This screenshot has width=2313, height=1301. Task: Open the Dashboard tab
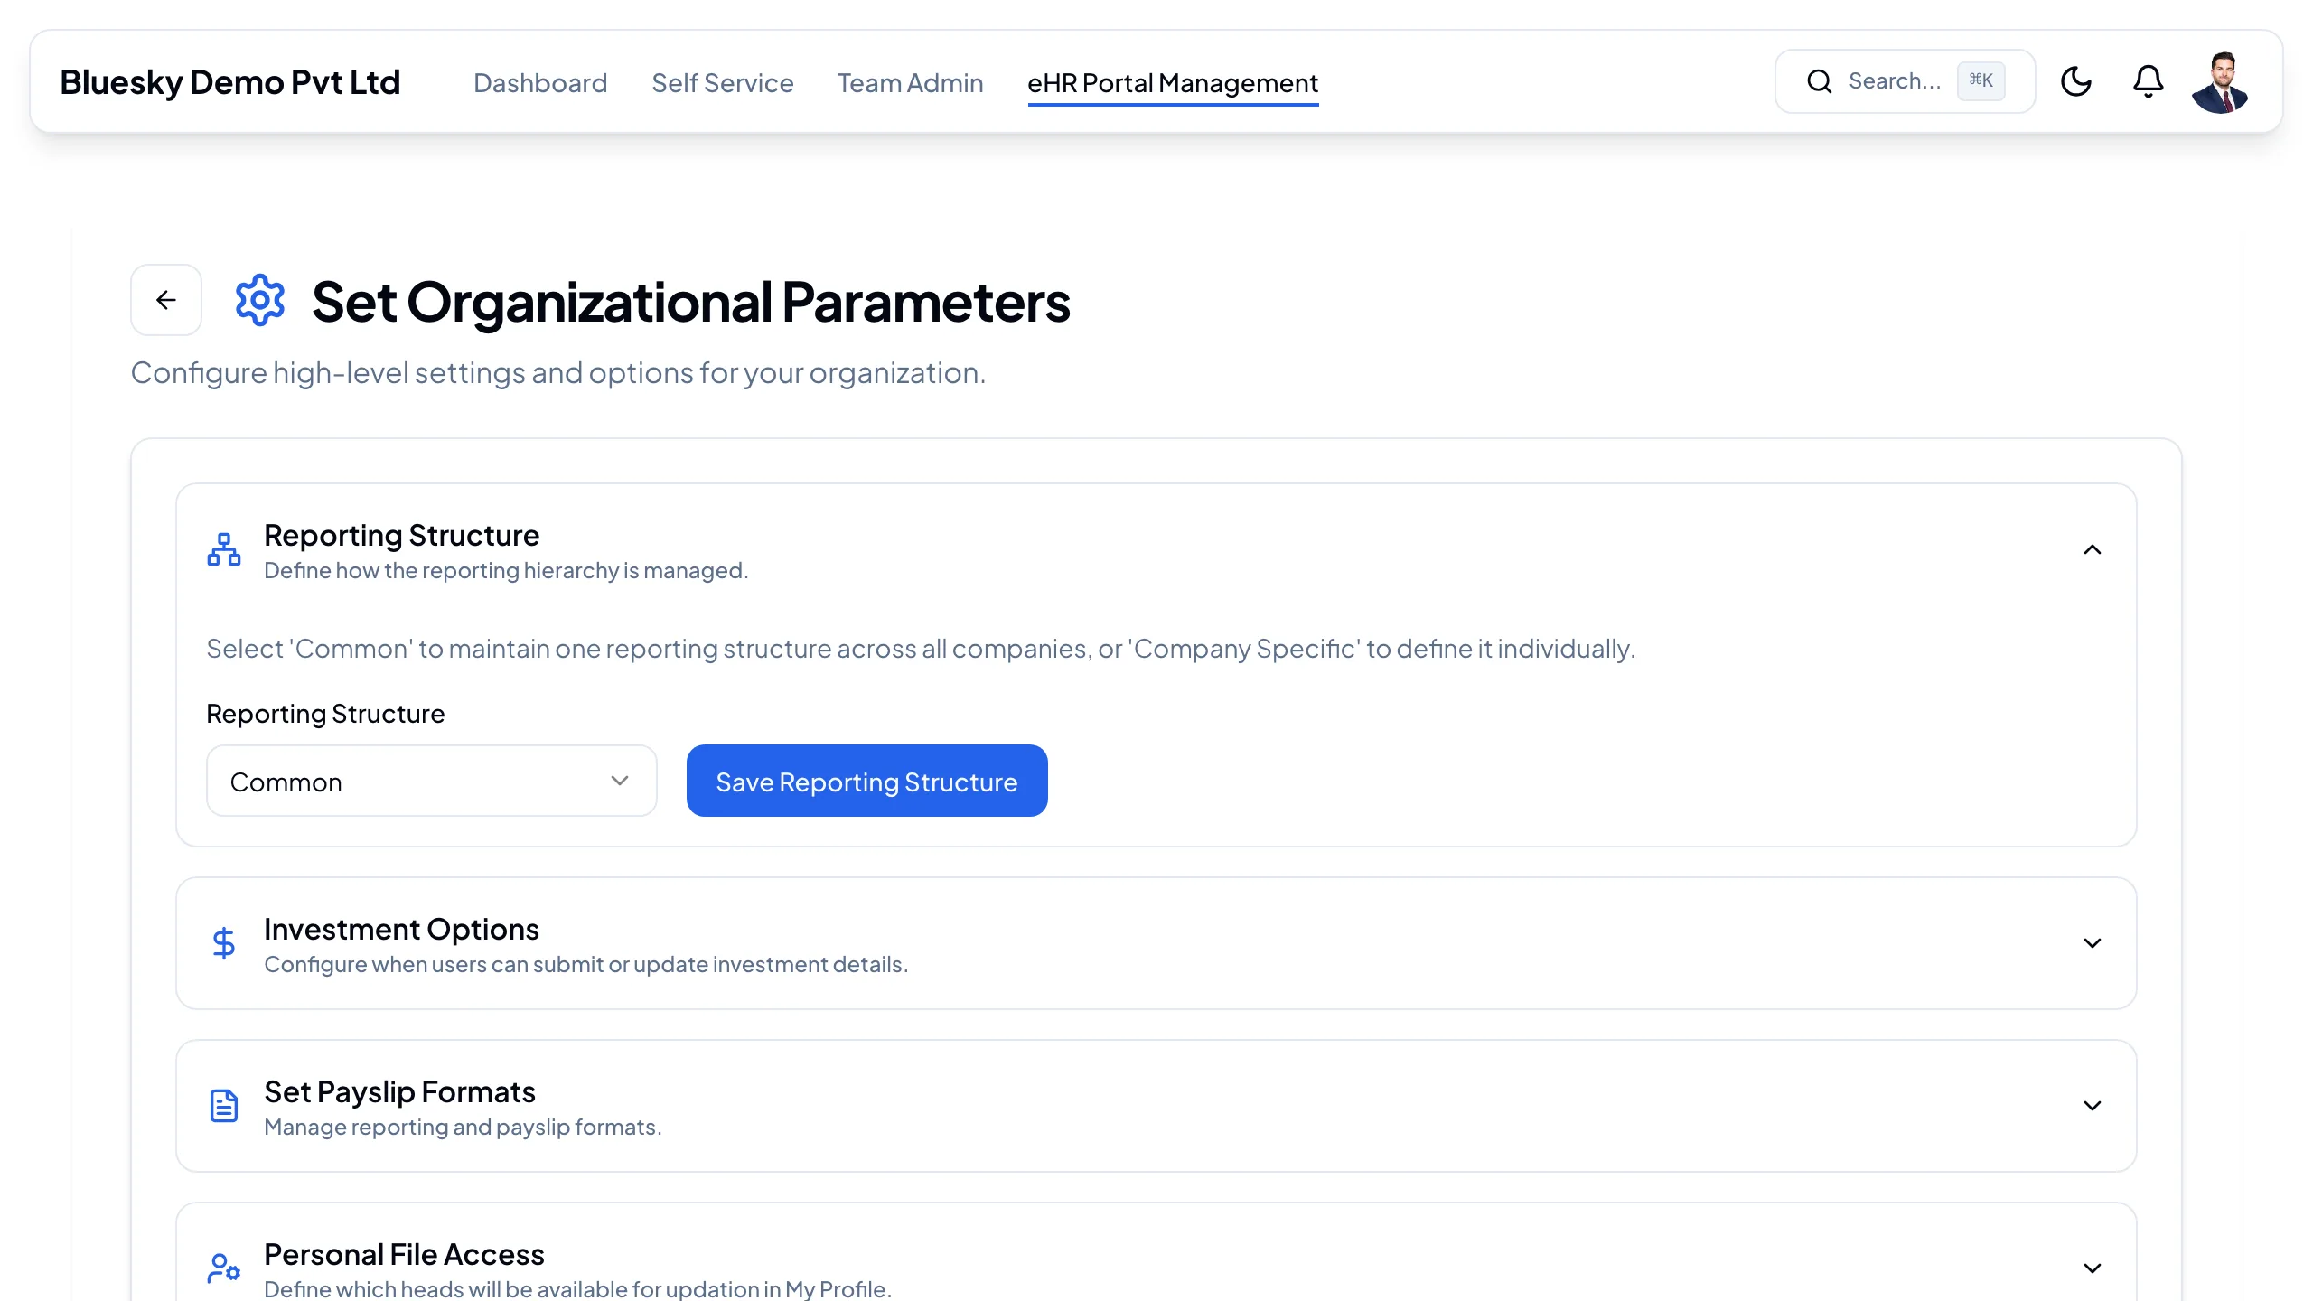[x=540, y=83]
